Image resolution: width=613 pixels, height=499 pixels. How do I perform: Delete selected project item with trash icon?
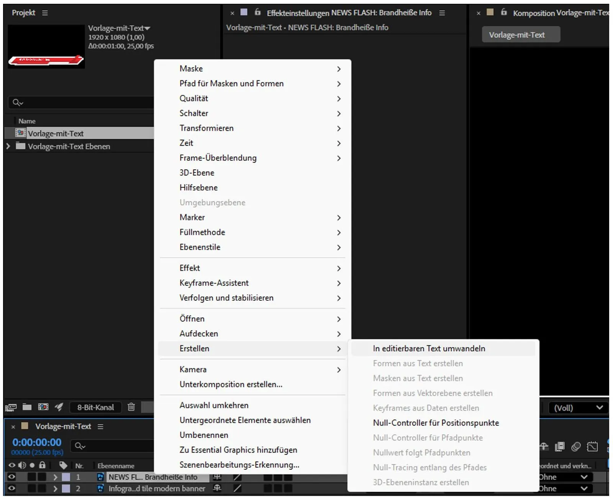[x=131, y=407]
